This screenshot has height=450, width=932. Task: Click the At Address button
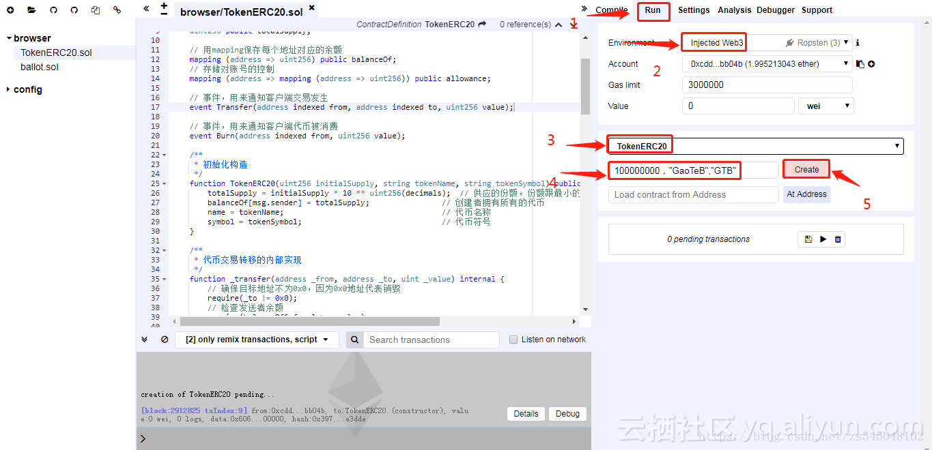[x=806, y=194]
